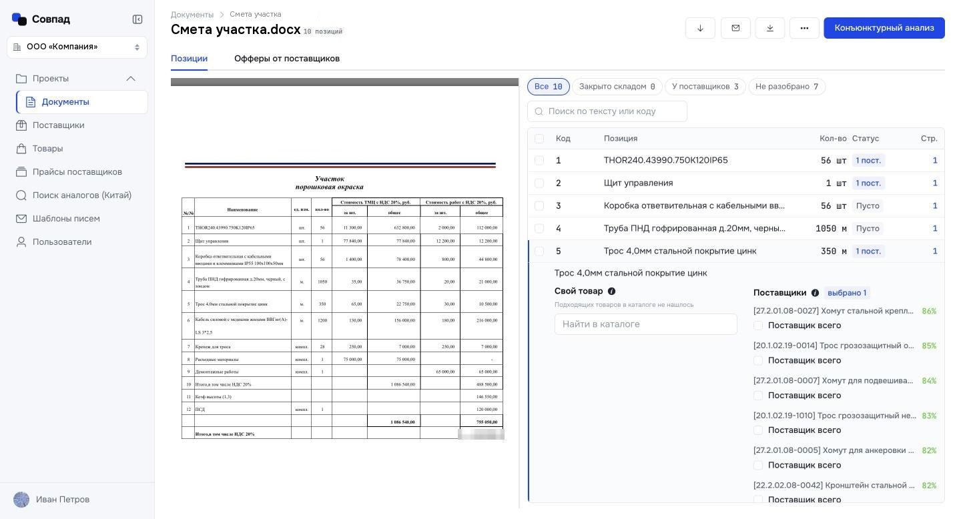Click info icon next to Свой товар
961x519 pixels.
point(611,292)
